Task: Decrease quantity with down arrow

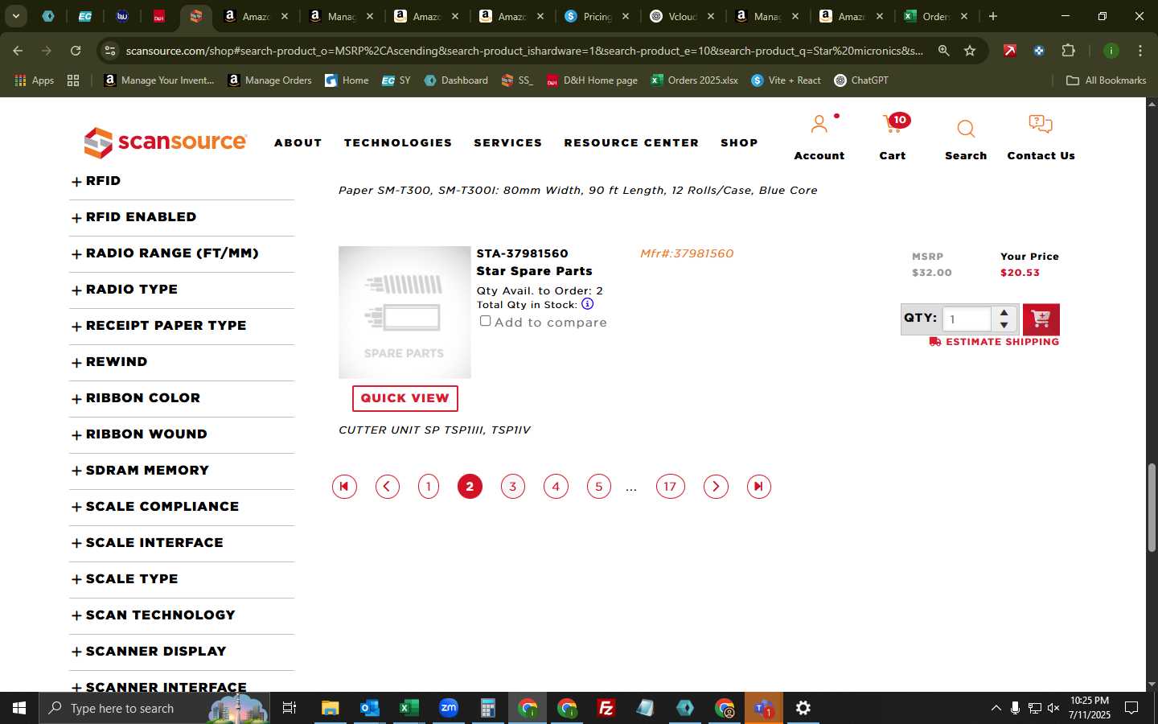Action: (x=1004, y=325)
